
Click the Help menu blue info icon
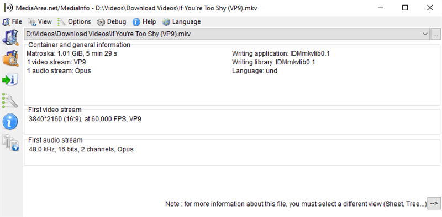click(x=136, y=21)
